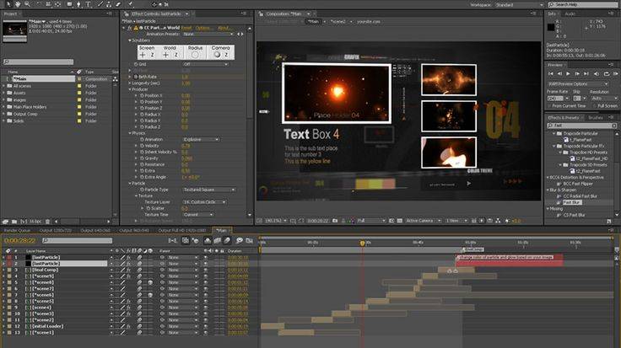Image resolution: width=621 pixels, height=348 pixels.
Task: Collapse the Physics property group
Action: [129, 132]
